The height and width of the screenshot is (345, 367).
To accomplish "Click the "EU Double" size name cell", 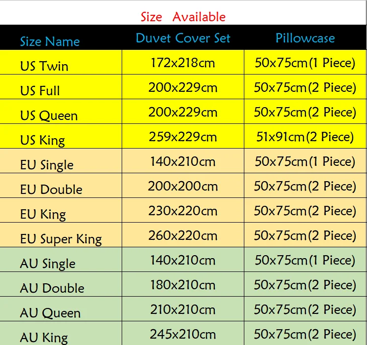I will pos(51,190).
